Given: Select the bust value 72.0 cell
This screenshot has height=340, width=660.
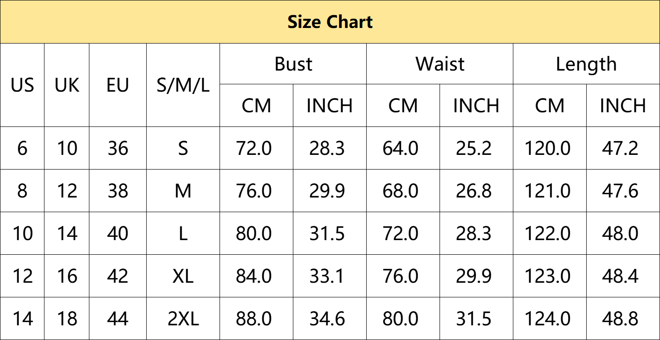Looking at the screenshot, I should [256, 148].
